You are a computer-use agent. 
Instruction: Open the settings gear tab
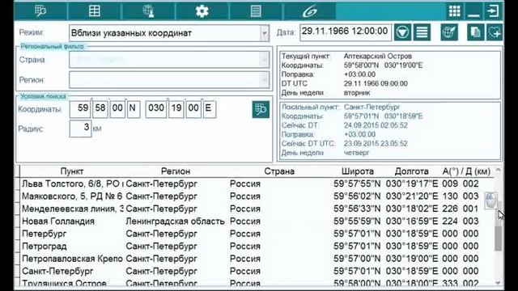pos(202,11)
